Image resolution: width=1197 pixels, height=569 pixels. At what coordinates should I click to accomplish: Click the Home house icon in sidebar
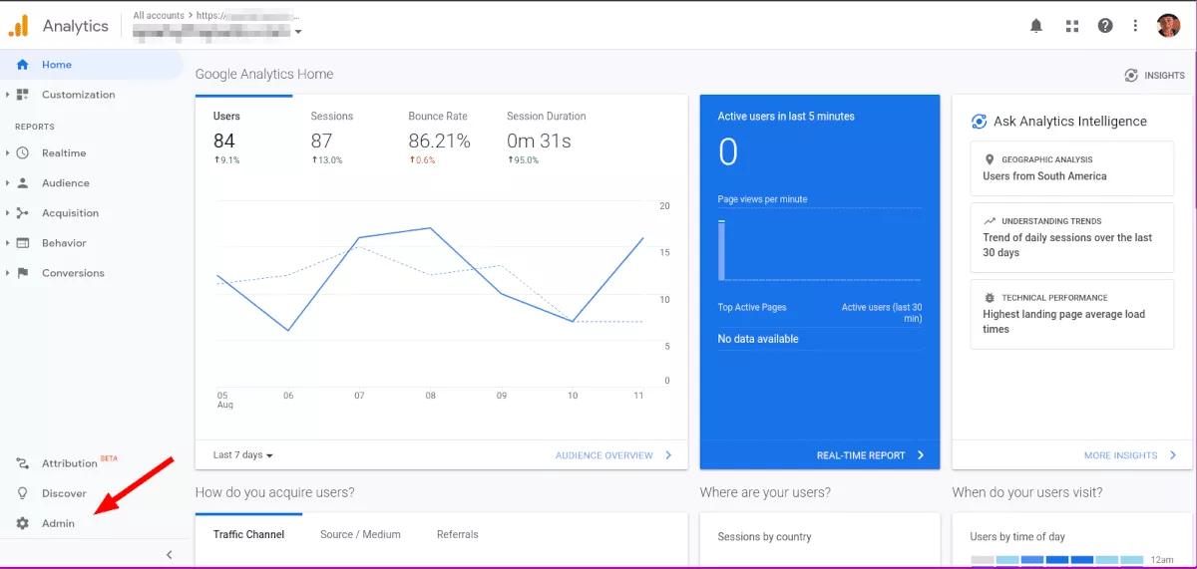click(23, 65)
